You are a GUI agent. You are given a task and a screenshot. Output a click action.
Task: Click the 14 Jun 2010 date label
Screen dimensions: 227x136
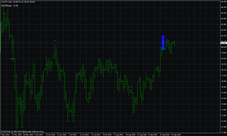point(50,135)
